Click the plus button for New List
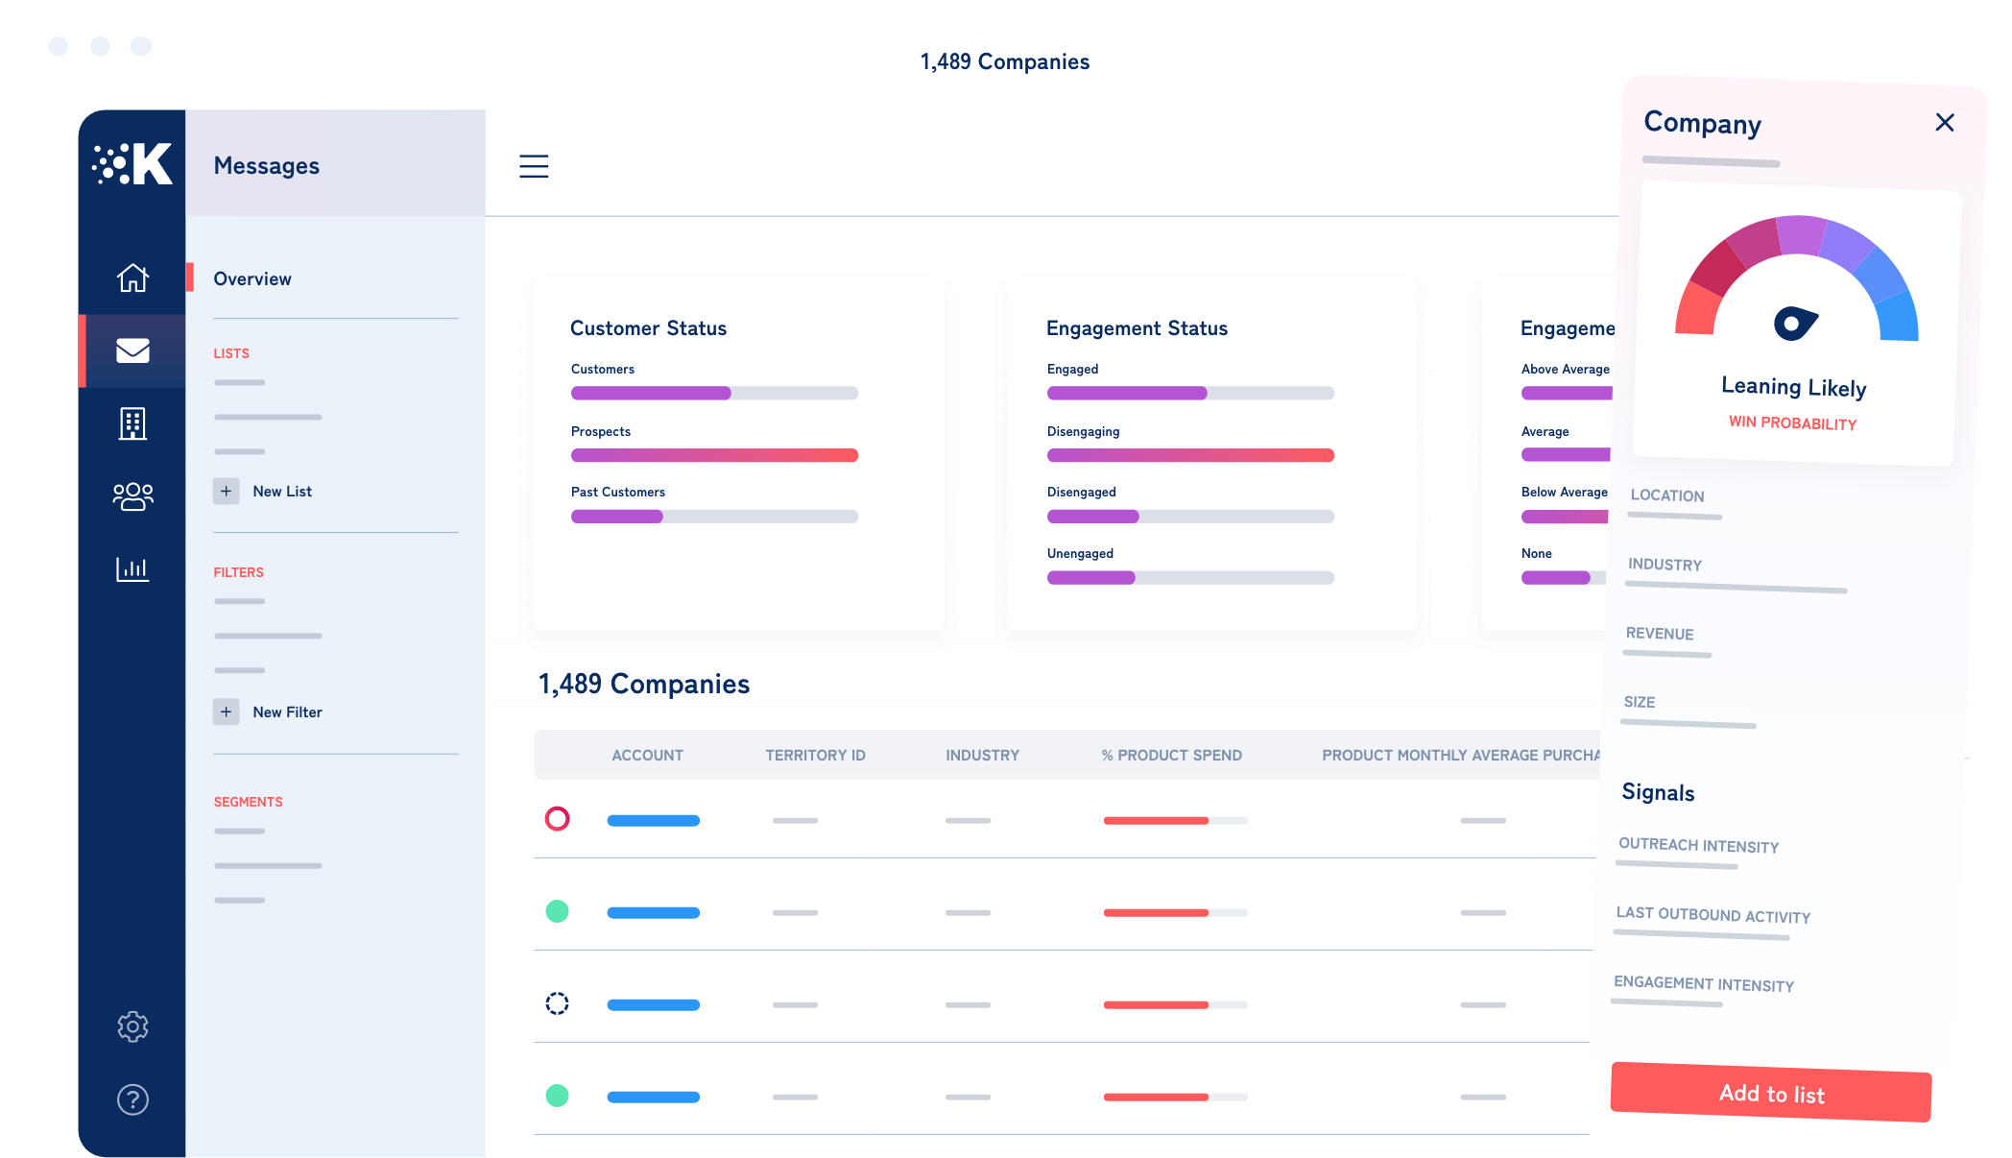 coord(226,492)
